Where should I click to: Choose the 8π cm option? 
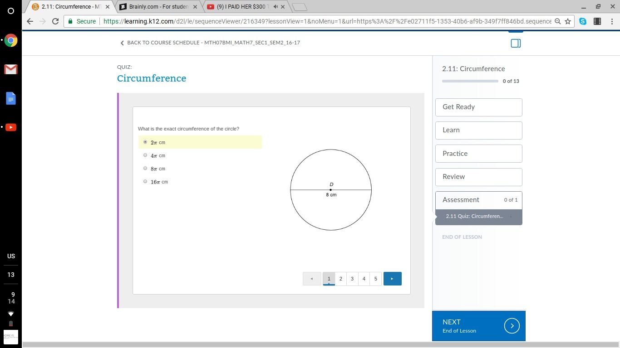(x=145, y=169)
